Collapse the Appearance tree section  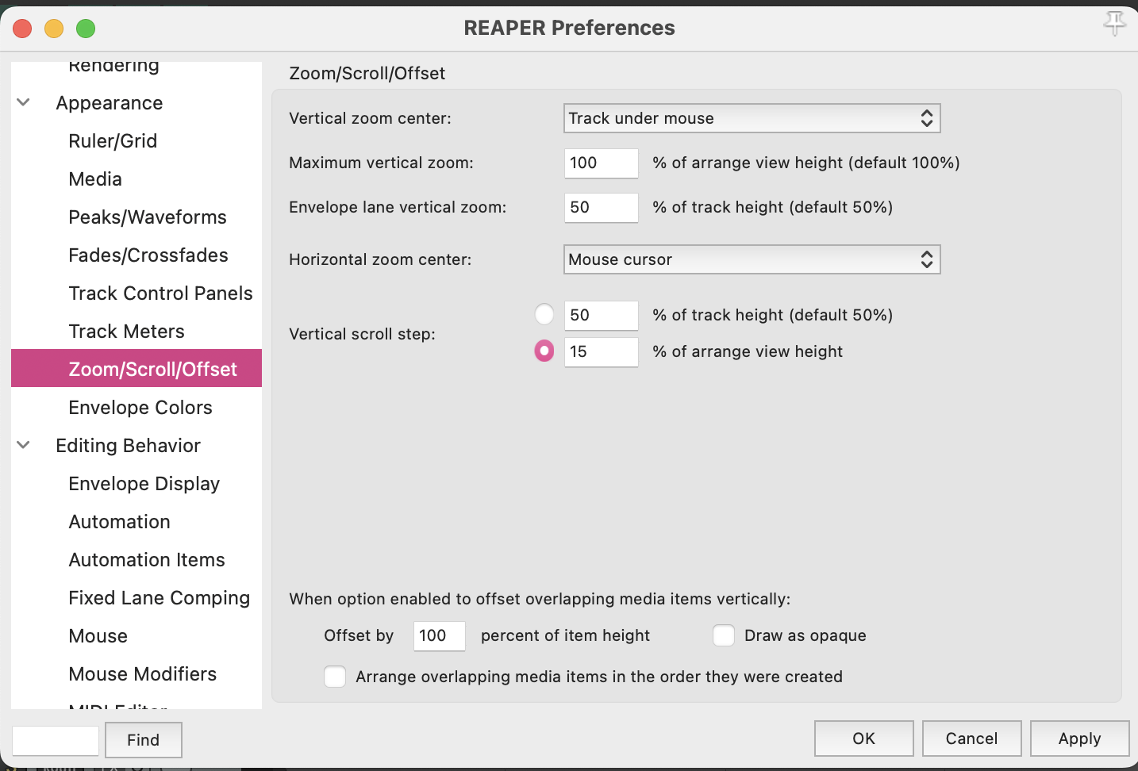(24, 102)
